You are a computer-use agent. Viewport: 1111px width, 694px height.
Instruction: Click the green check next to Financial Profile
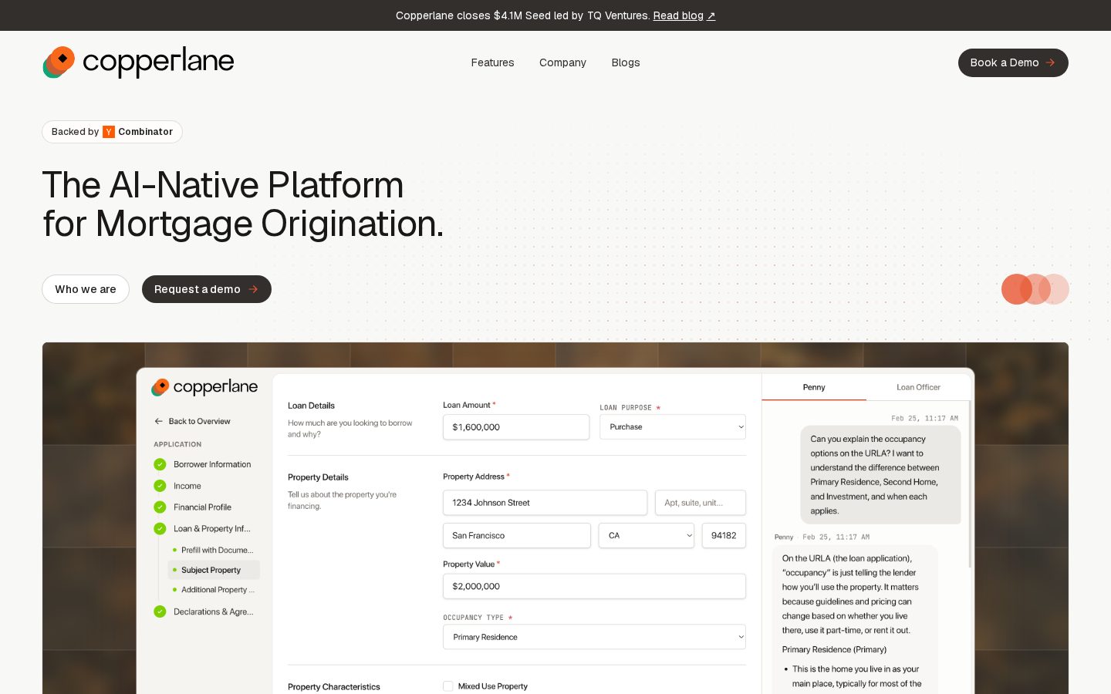pyautogui.click(x=160, y=507)
